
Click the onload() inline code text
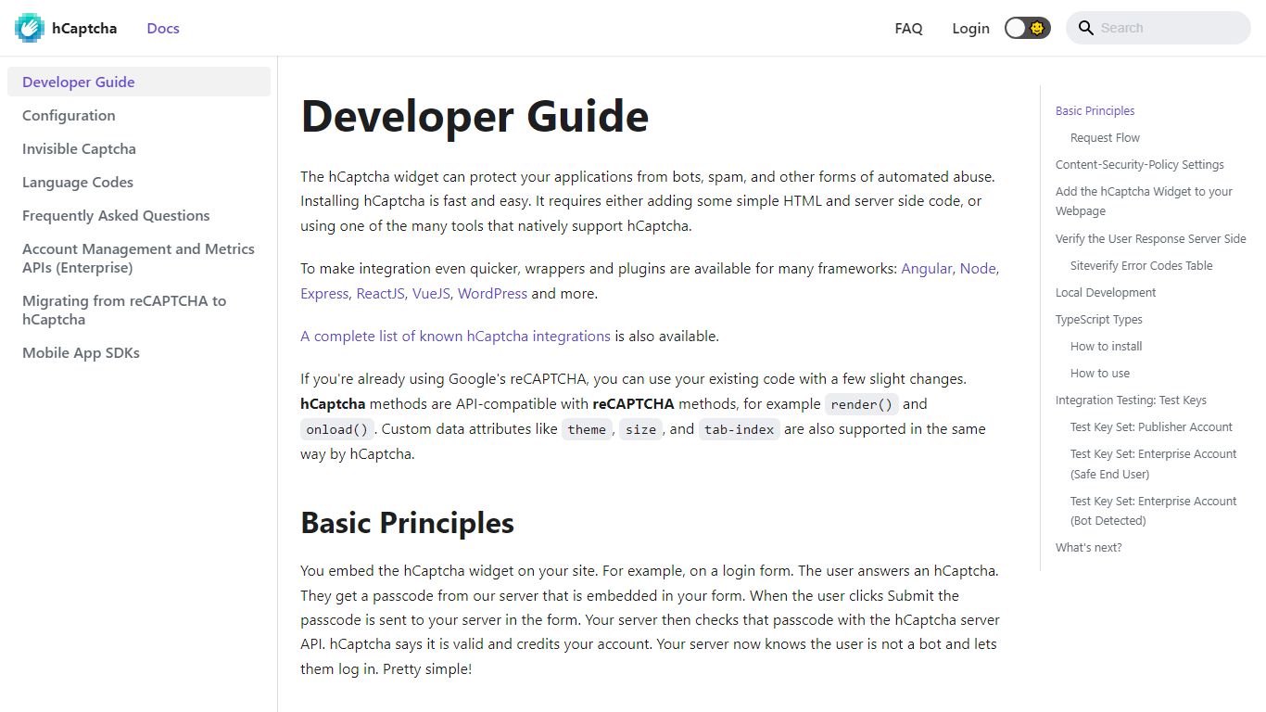coord(337,429)
